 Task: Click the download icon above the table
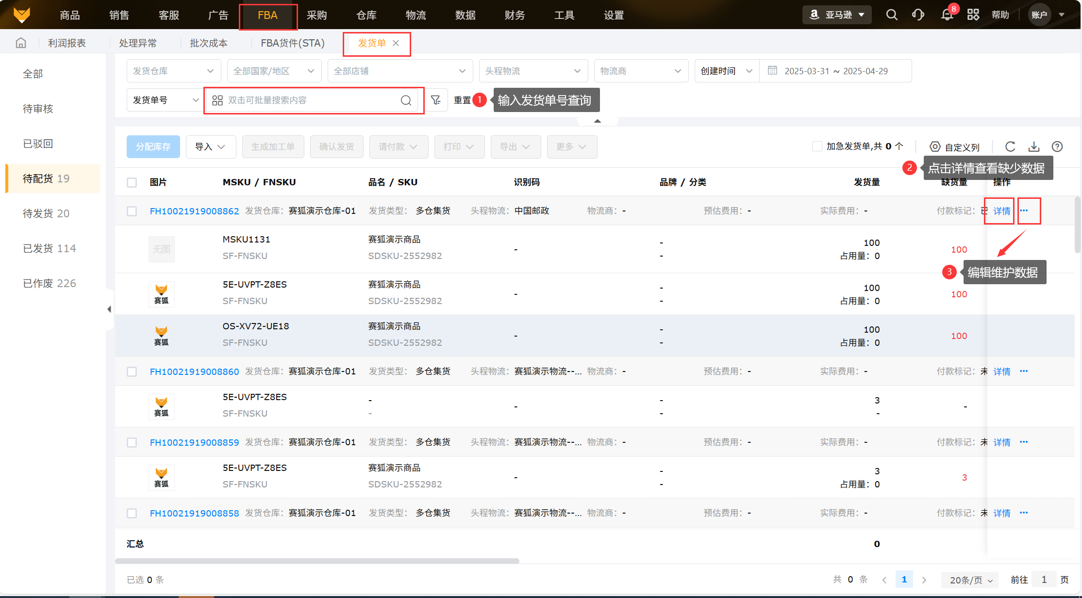click(x=1034, y=146)
